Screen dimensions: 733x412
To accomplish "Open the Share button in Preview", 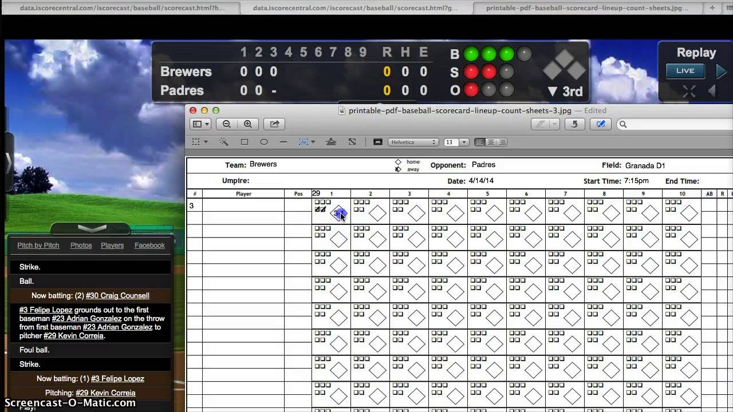I will [x=274, y=124].
